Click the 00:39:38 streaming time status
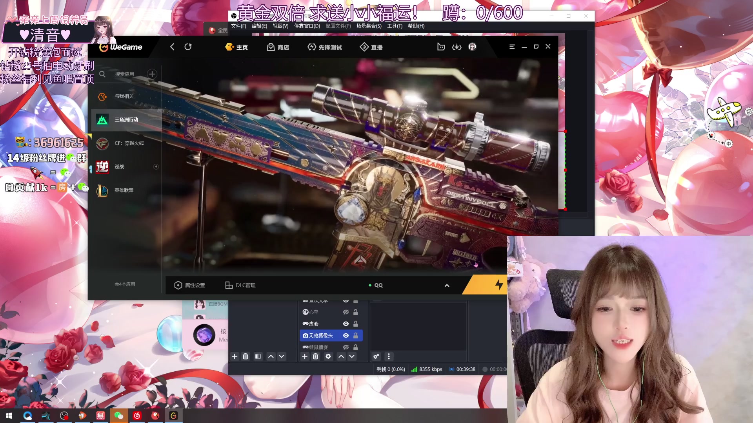The width and height of the screenshot is (753, 423). [x=462, y=369]
